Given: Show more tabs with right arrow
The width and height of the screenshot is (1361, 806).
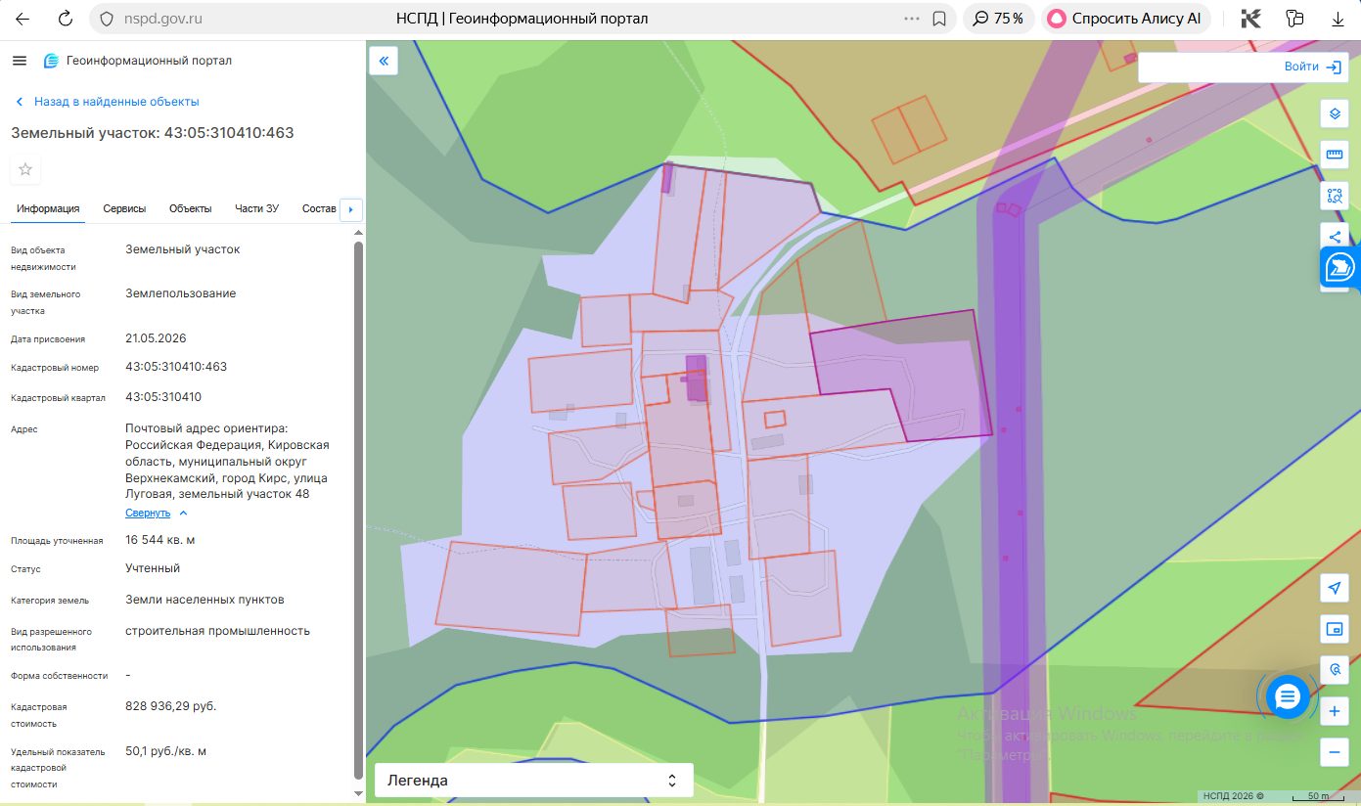Looking at the screenshot, I should [x=350, y=209].
